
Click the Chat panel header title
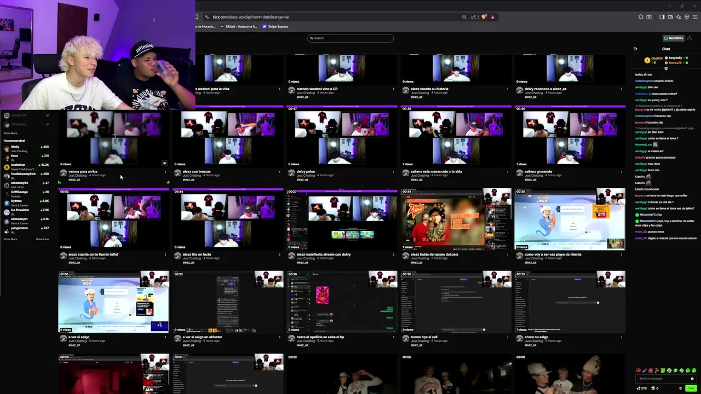point(666,49)
